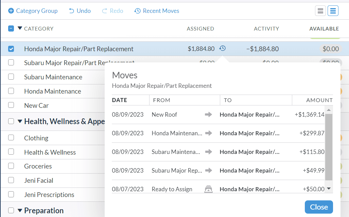
Task: Select the Subaru Maintenance category name
Action: pyautogui.click(x=53, y=77)
